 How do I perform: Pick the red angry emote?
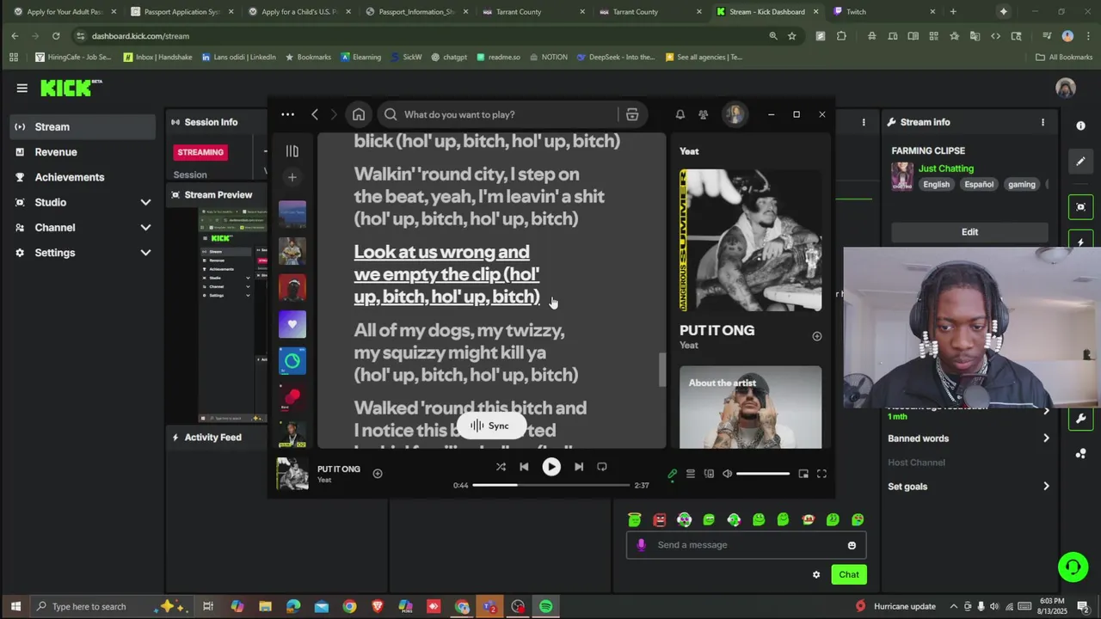pos(660,519)
